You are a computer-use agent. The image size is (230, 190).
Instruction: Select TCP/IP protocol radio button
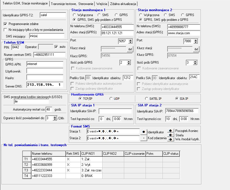click(80, 99)
